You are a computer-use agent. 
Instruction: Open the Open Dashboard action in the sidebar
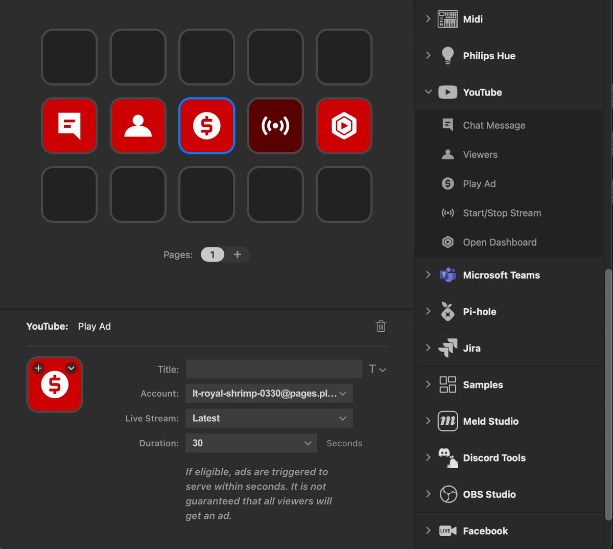click(499, 242)
